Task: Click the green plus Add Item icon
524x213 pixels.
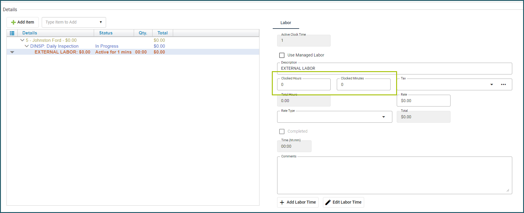Action: click(13, 22)
